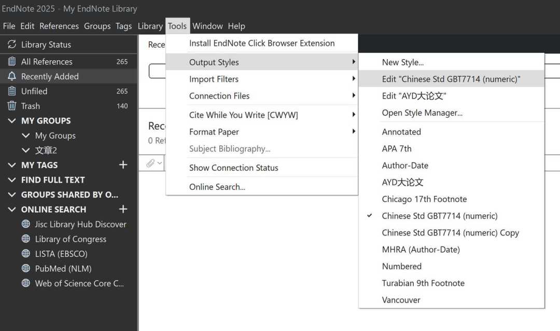Open the Connection Files submenu
The width and height of the screenshot is (560, 331).
click(262, 96)
